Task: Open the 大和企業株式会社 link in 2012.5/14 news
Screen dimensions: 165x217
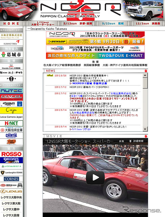Action: 84,113
